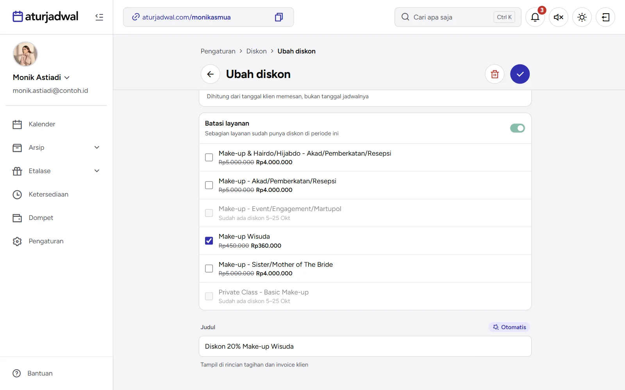Go to Diskon breadcrumb link
The height and width of the screenshot is (390, 625).
[x=257, y=51]
